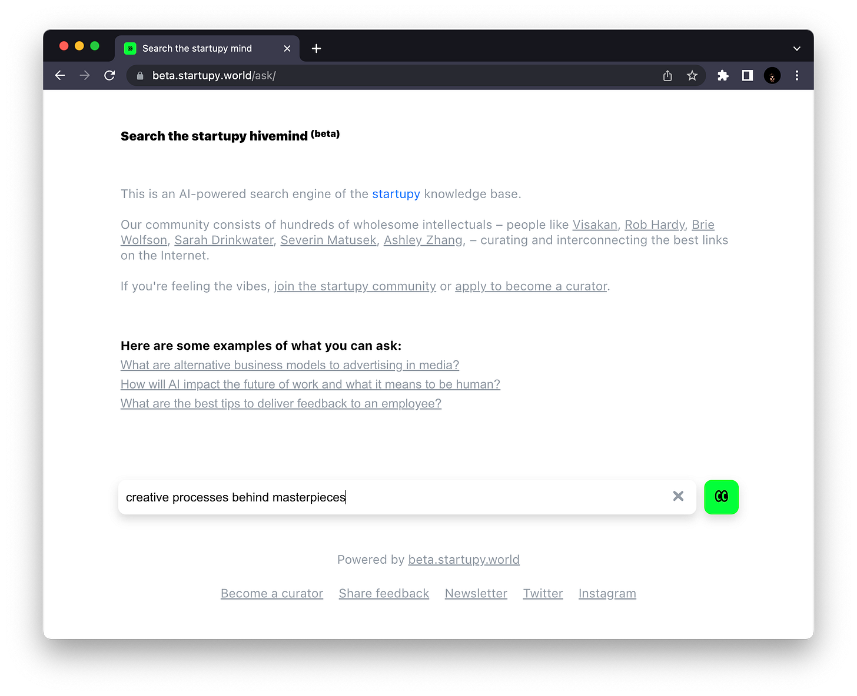Open a new tab with the plus button
857x696 pixels.
tap(316, 48)
